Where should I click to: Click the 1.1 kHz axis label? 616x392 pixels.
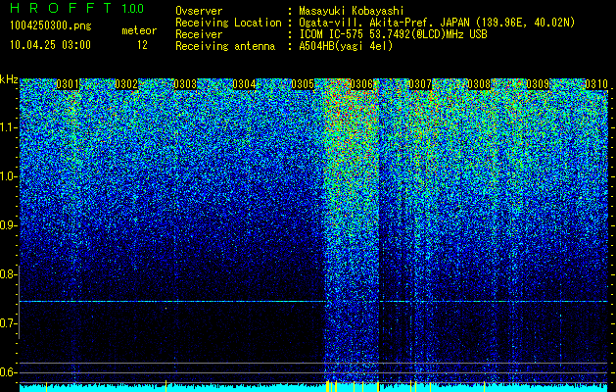click(8, 127)
